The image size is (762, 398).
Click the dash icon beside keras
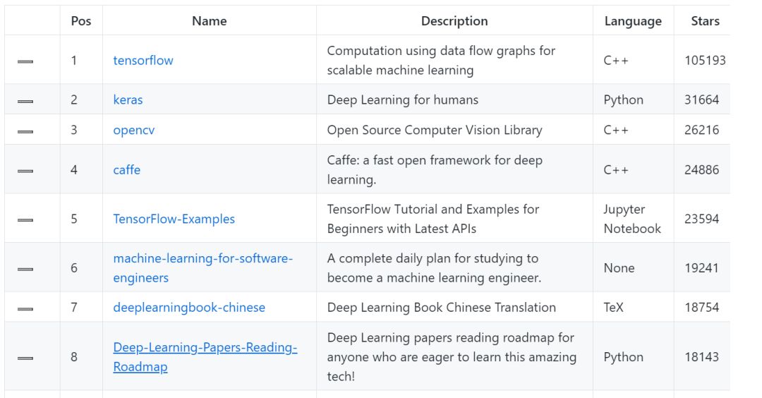pyautogui.click(x=25, y=102)
